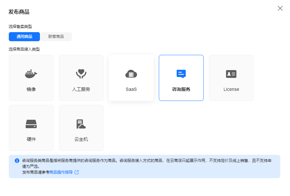
Task: Click the 硬件 card label
Action: click(31, 139)
